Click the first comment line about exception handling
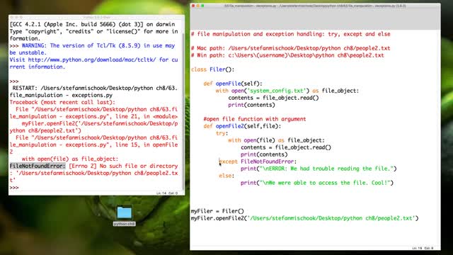Image resolution: width=453 pixels, height=255 pixels. click(x=290, y=34)
